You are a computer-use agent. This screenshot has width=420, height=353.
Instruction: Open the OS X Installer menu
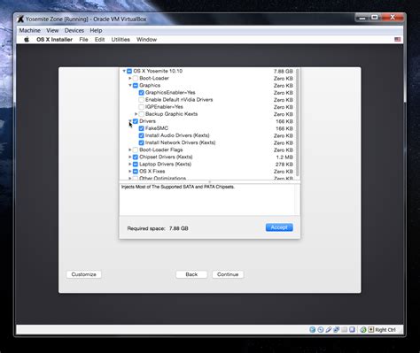click(54, 40)
